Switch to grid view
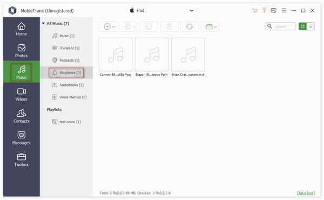This screenshot has width=324, height=200. [x=303, y=26]
